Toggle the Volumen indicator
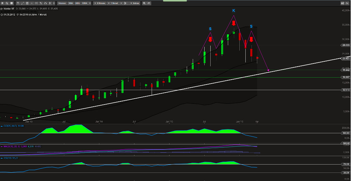The width and height of the screenshot is (351, 181). point(62,3)
